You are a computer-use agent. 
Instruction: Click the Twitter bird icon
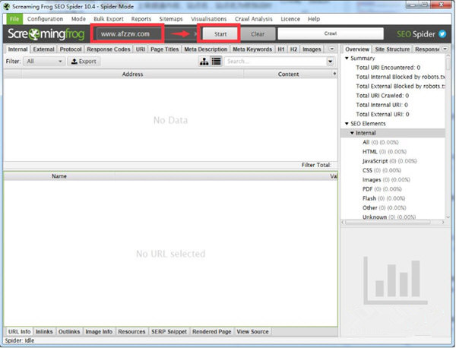pyautogui.click(x=442, y=34)
